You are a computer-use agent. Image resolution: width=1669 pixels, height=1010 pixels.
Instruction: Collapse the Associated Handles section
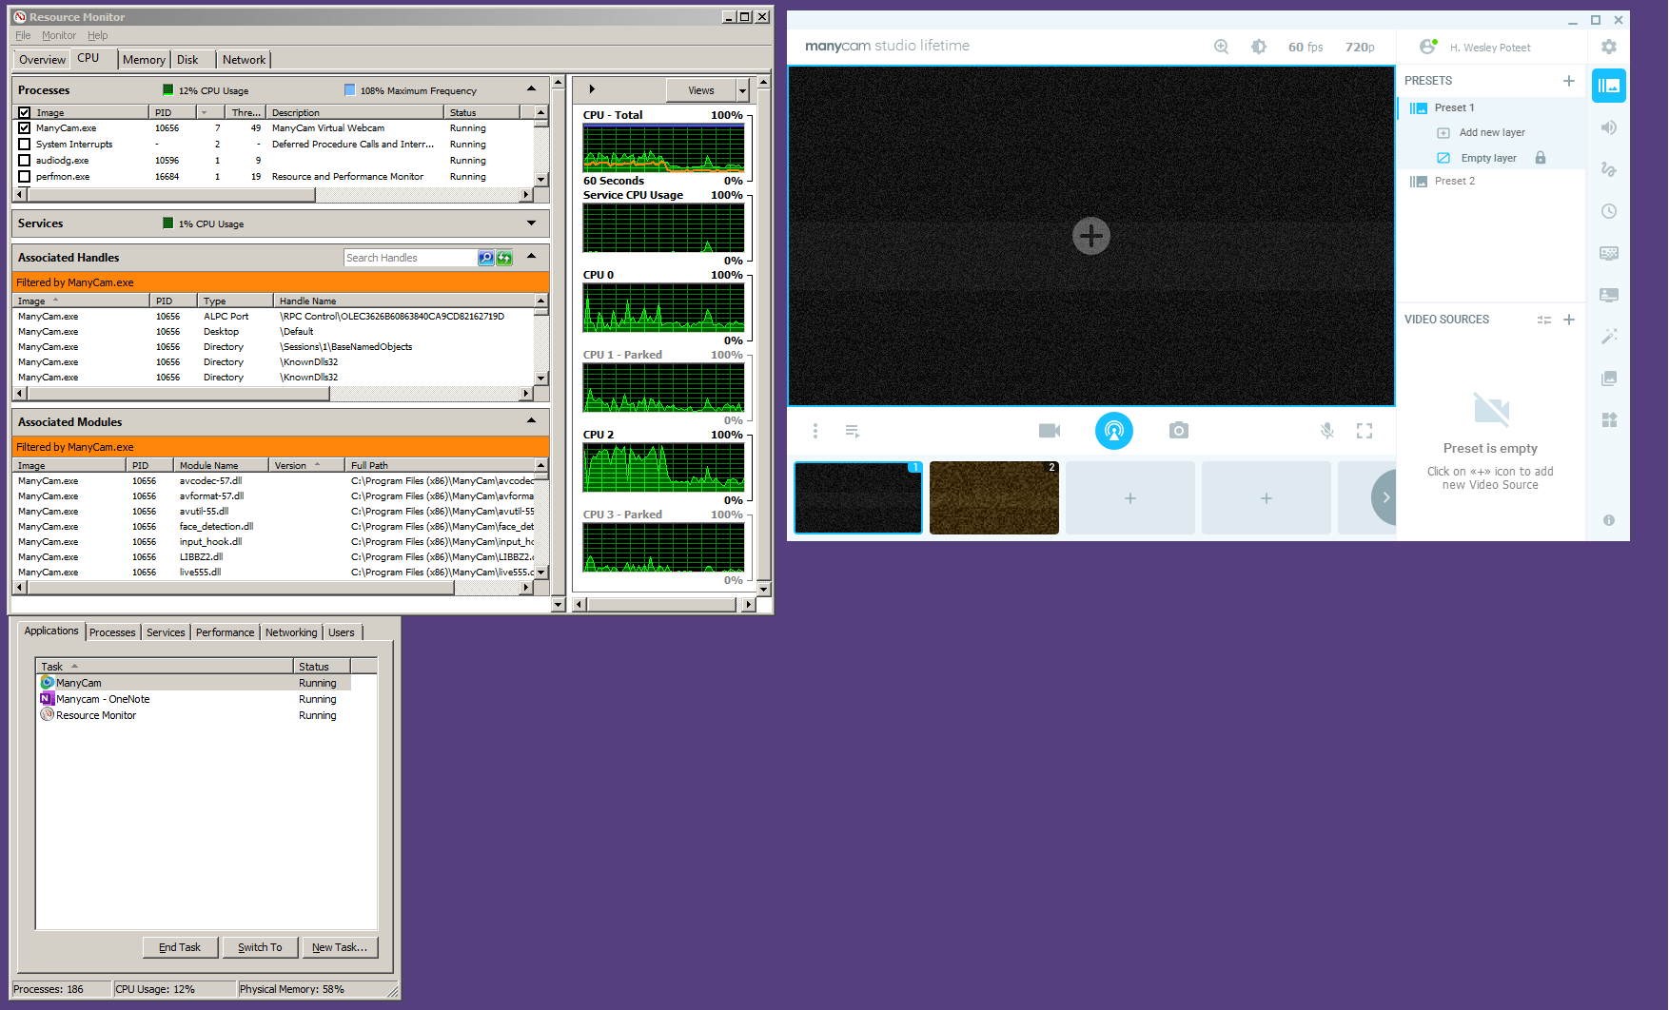point(532,256)
